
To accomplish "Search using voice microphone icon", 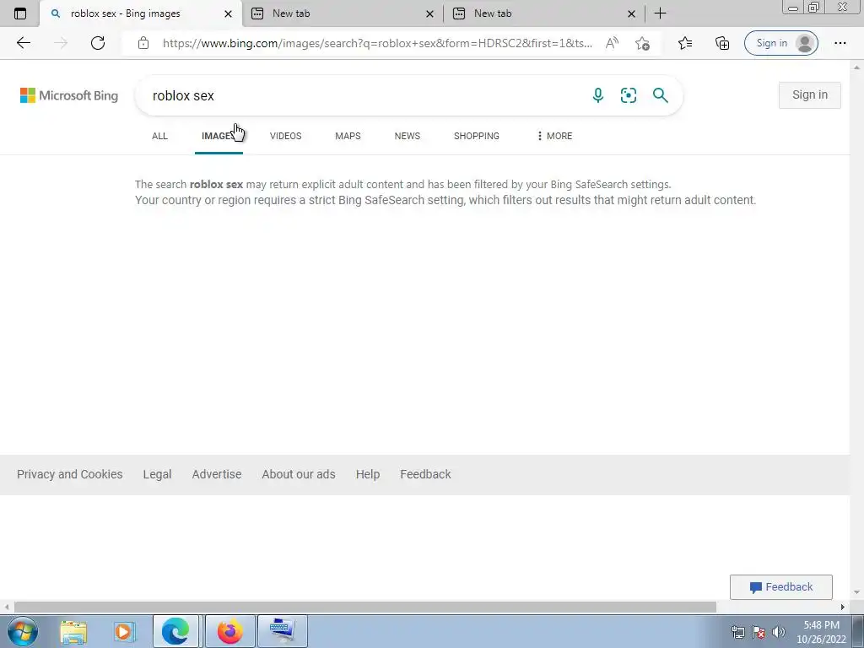I will click(x=598, y=95).
